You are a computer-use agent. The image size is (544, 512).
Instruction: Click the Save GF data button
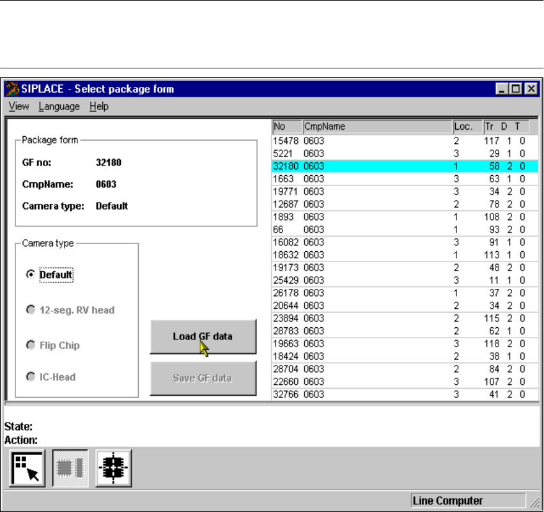click(x=203, y=378)
